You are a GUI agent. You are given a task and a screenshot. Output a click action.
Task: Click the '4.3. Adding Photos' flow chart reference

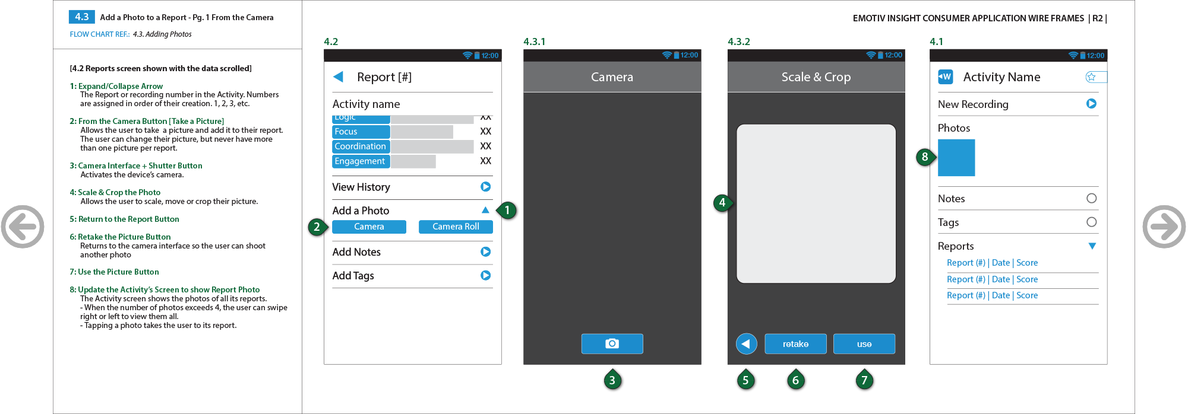click(162, 34)
